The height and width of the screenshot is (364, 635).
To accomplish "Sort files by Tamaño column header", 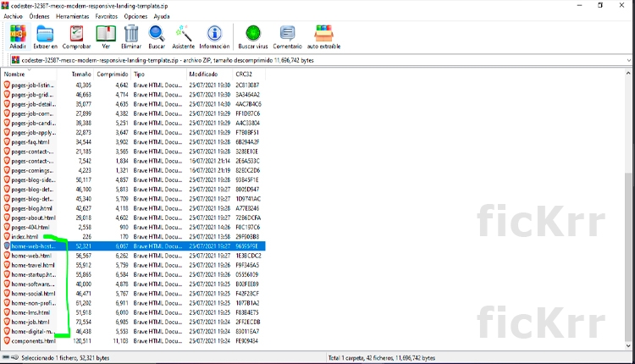I will (80, 74).
